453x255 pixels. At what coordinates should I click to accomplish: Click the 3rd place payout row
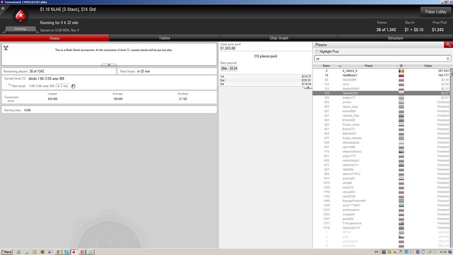coord(265,84)
